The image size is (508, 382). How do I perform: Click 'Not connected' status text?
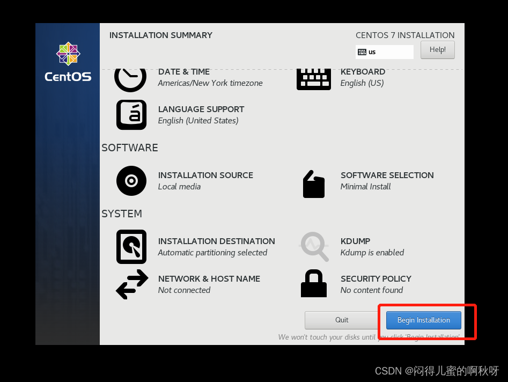point(185,290)
